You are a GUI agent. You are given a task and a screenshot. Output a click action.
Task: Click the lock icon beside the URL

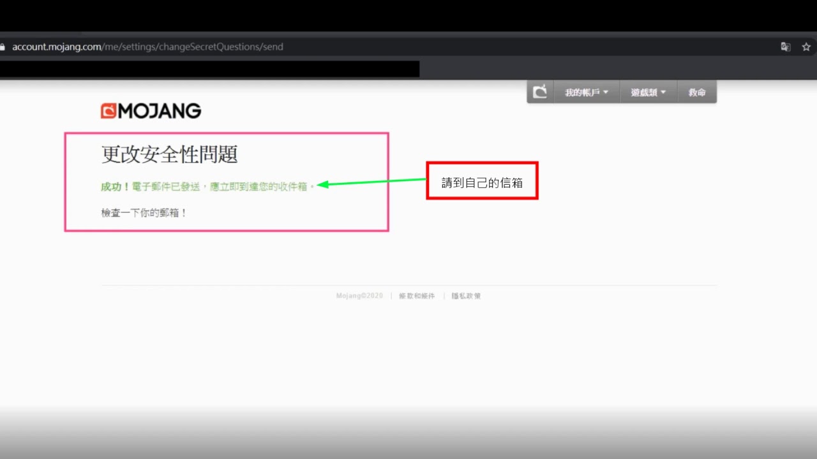tap(3, 47)
